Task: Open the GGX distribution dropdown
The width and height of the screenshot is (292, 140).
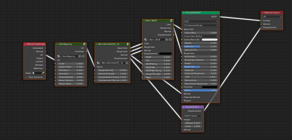Action: (x=201, y=21)
